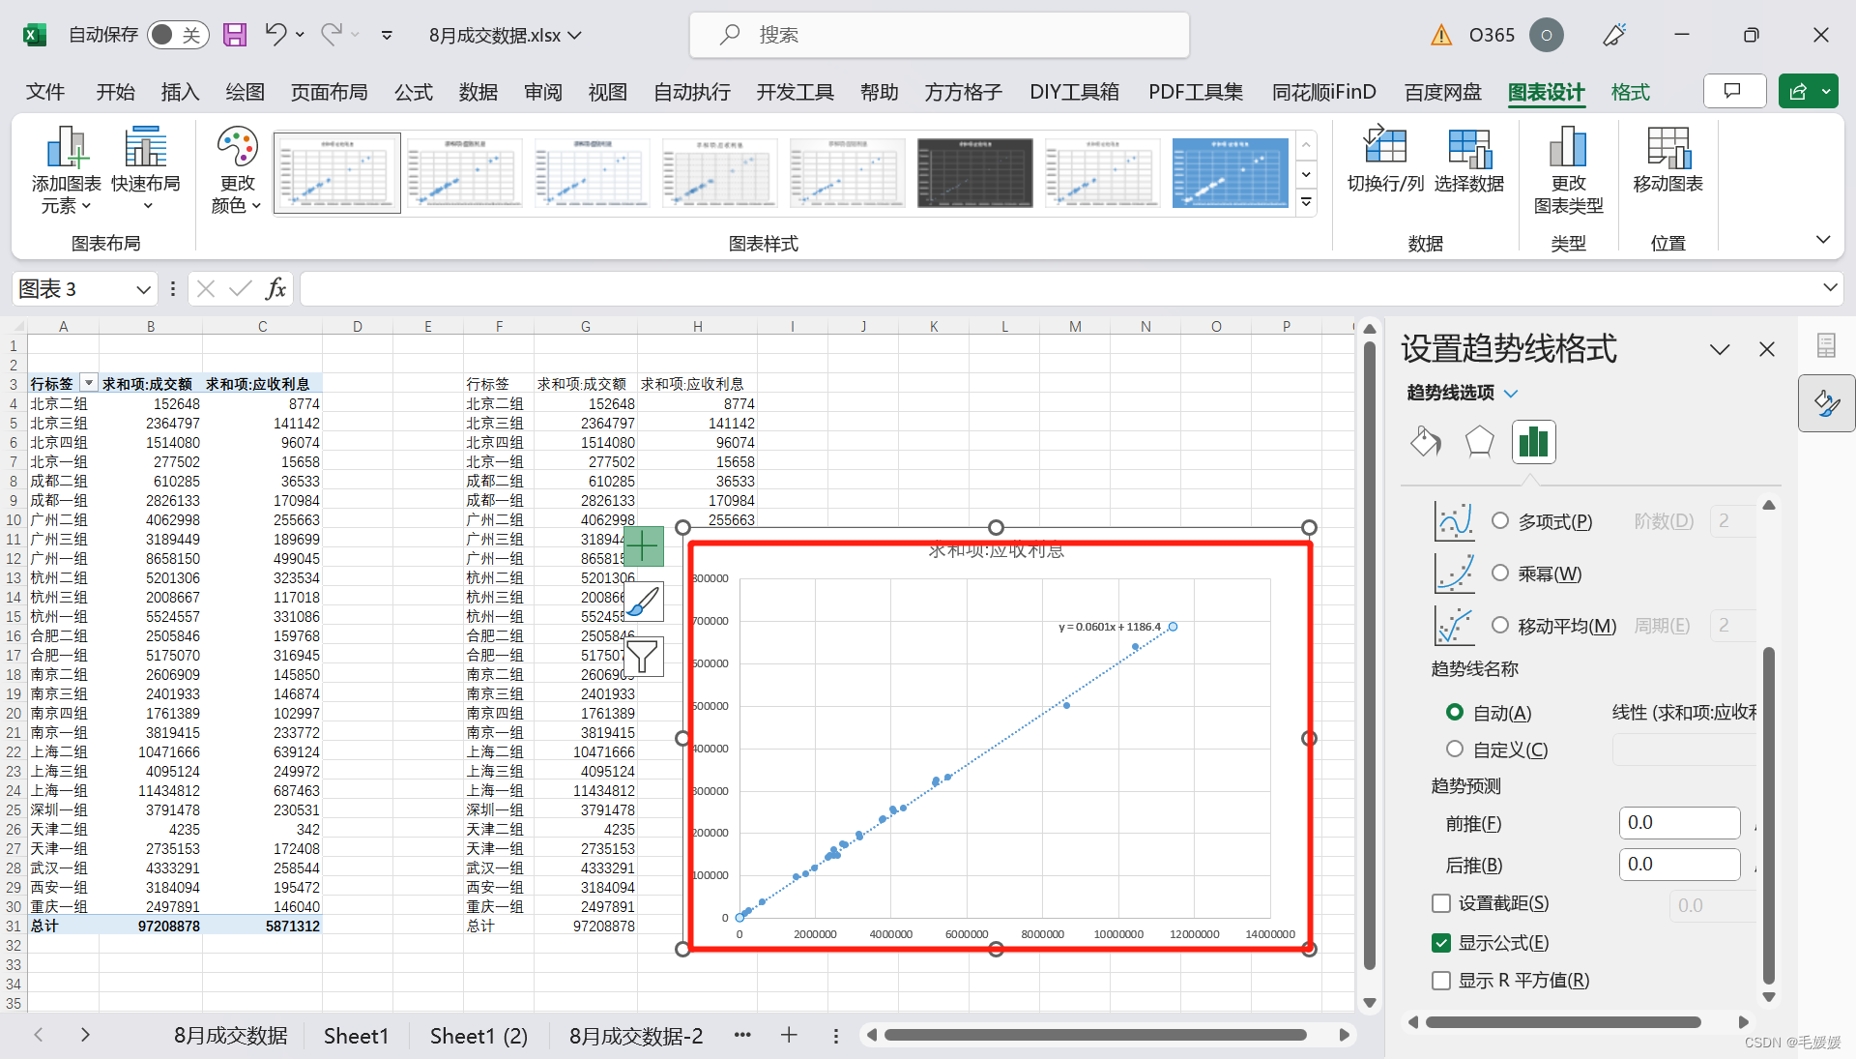Image resolution: width=1856 pixels, height=1059 pixels.
Task: Open Select Data dialog
Action: coord(1468,159)
